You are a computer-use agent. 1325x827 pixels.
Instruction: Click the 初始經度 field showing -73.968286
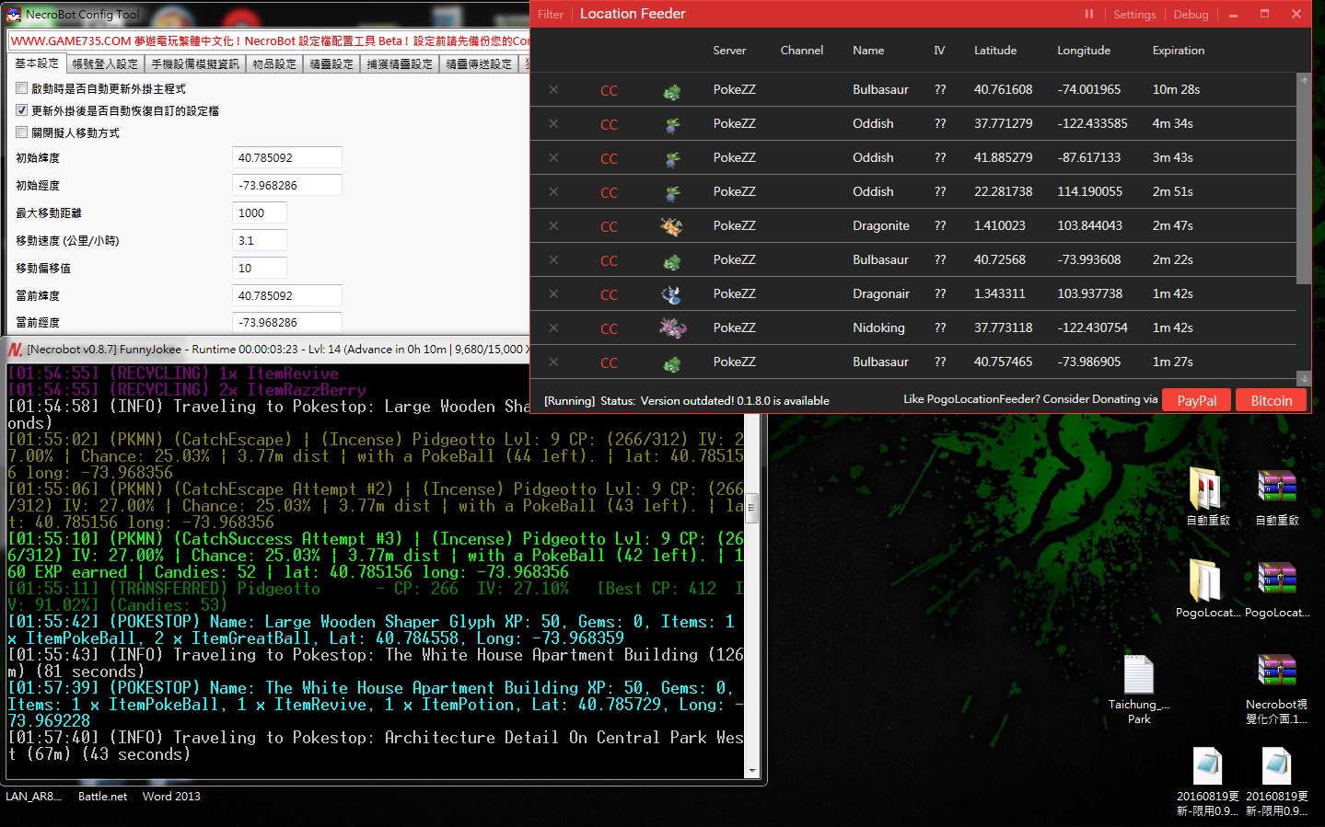click(286, 185)
